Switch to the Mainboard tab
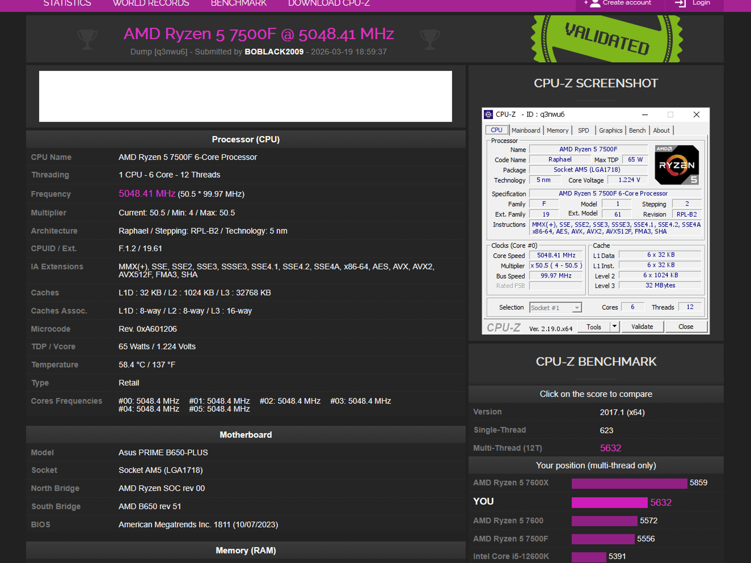Screen dimensions: 751x563 click(x=526, y=130)
